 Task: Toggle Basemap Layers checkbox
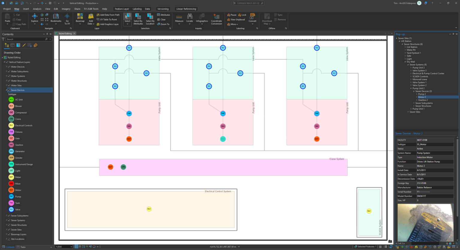tap(9, 234)
